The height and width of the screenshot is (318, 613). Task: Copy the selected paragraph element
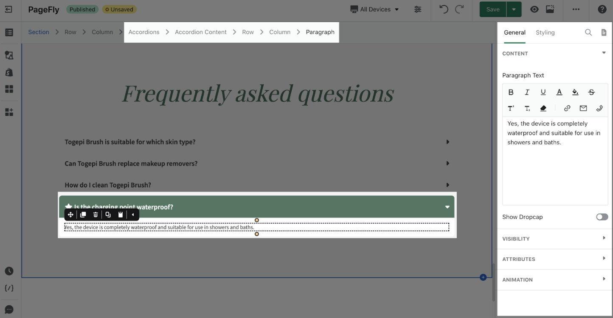coord(108,215)
